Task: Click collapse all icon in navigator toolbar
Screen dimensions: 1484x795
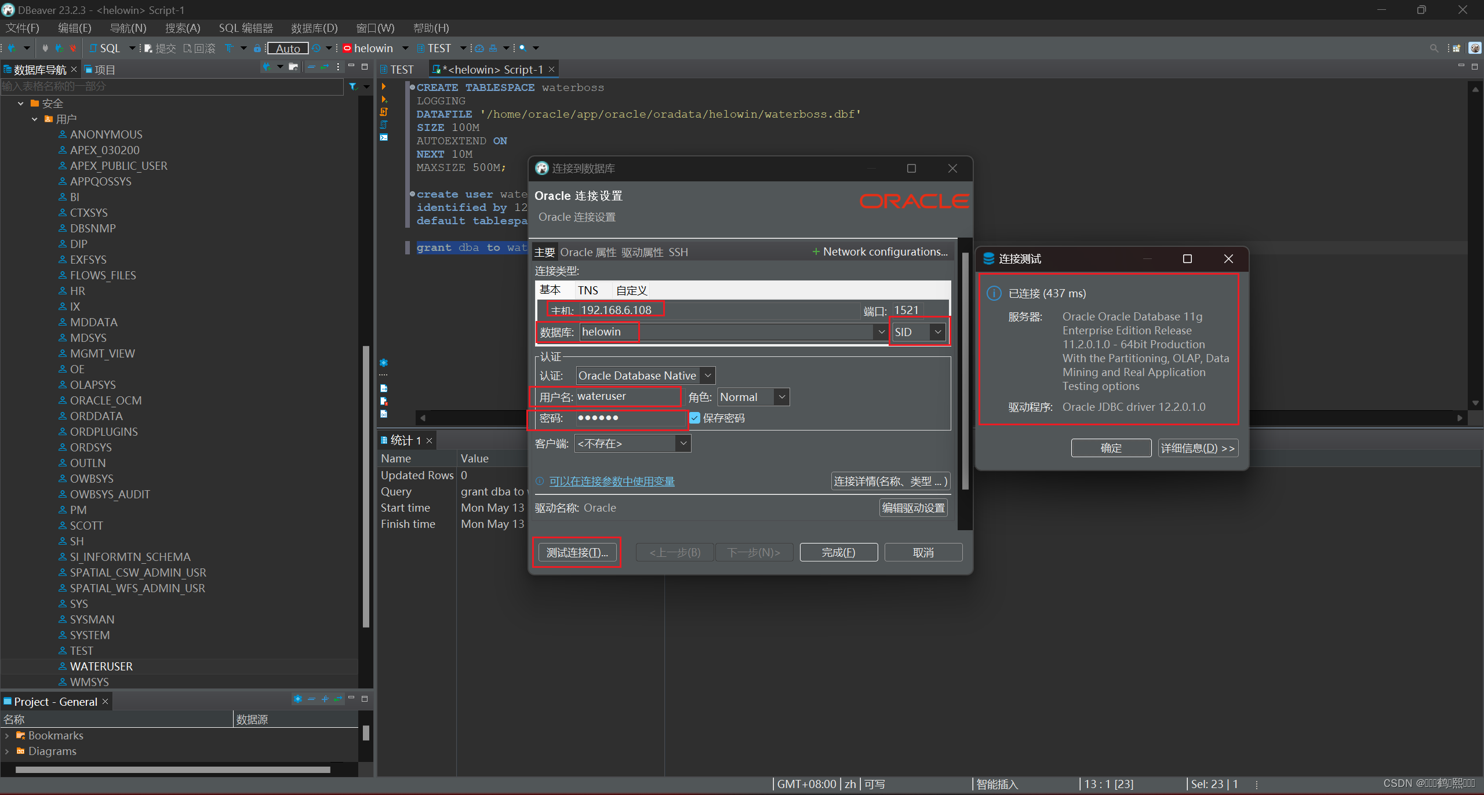Action: coord(311,67)
